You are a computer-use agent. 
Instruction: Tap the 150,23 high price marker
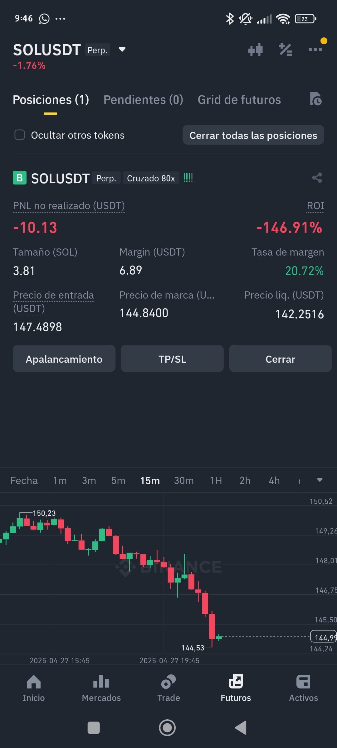44,513
